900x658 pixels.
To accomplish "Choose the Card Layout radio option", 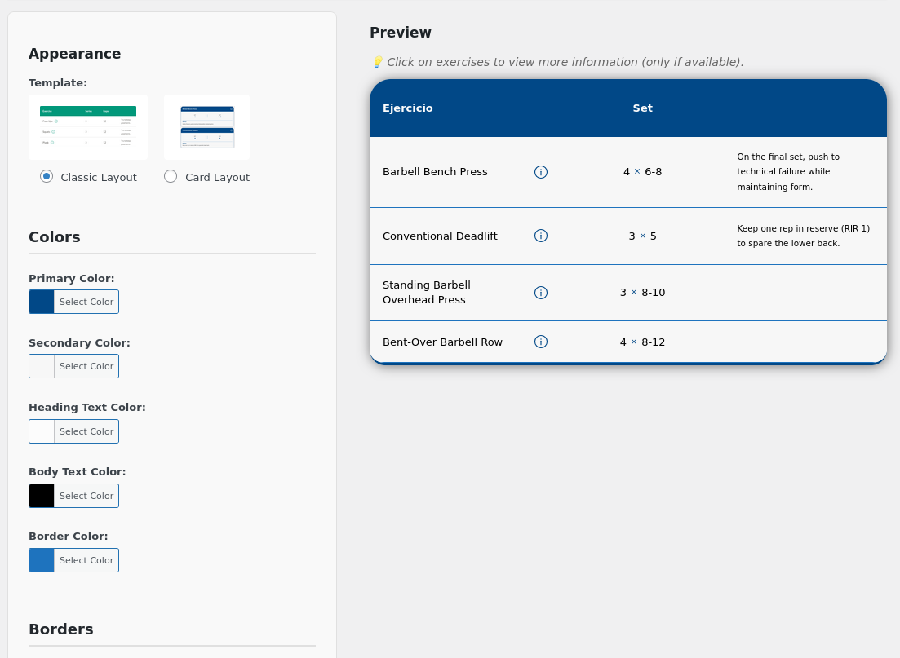I will pyautogui.click(x=171, y=176).
